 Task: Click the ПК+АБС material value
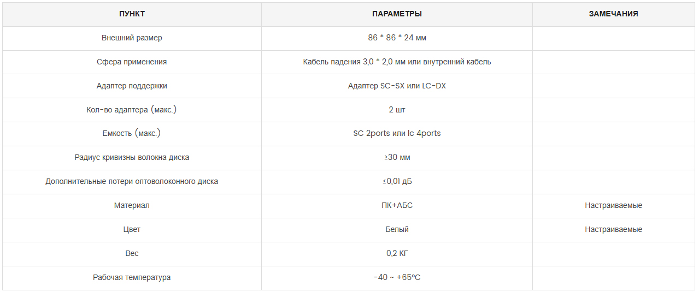[397, 206]
